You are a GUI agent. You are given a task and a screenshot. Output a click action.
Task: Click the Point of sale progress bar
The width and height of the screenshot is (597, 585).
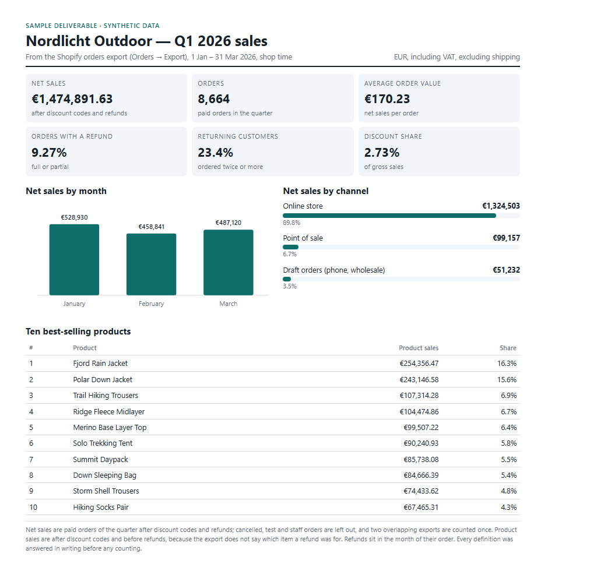pos(401,248)
